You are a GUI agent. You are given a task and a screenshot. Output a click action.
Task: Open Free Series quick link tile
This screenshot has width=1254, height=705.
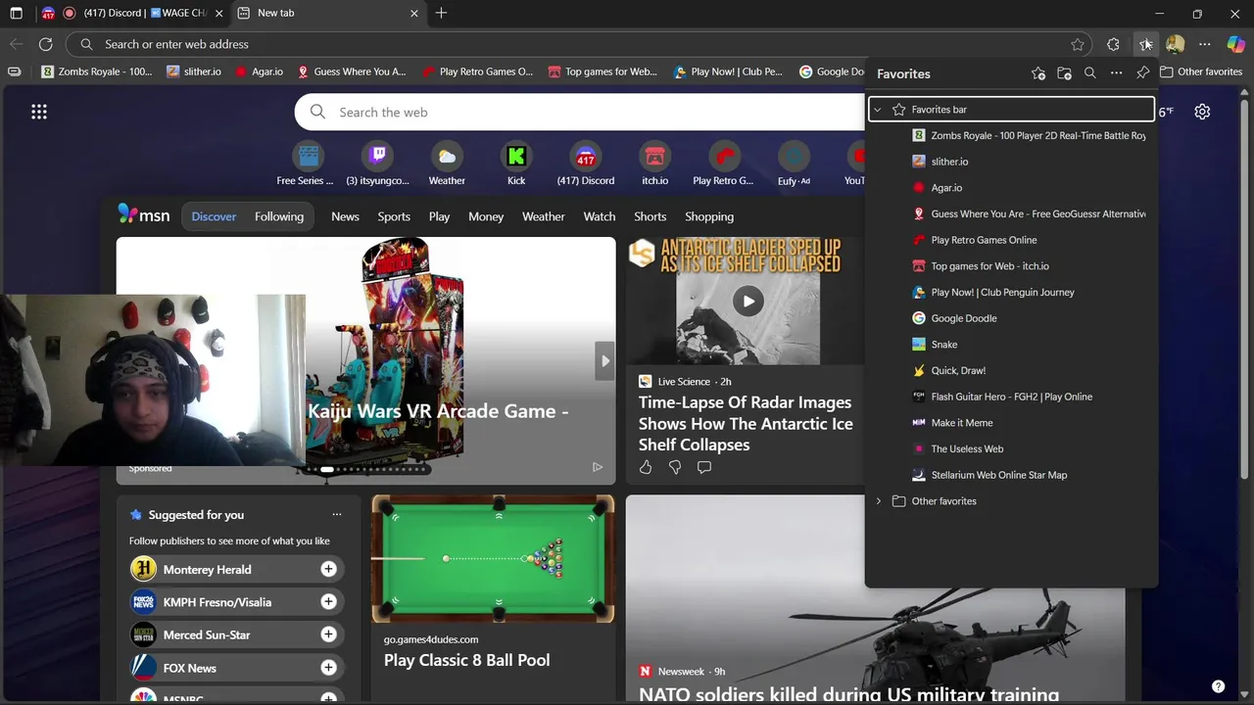306,164
